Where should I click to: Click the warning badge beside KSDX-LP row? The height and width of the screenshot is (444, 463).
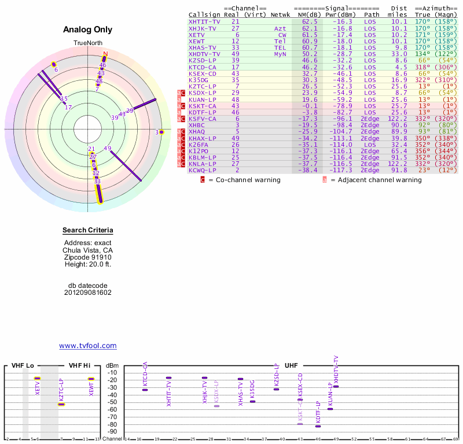[x=181, y=93]
